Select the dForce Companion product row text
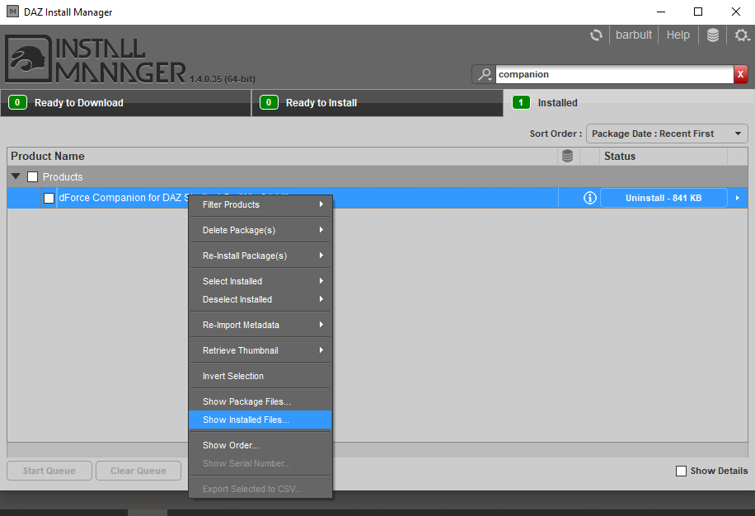The height and width of the screenshot is (516, 755). [x=124, y=198]
